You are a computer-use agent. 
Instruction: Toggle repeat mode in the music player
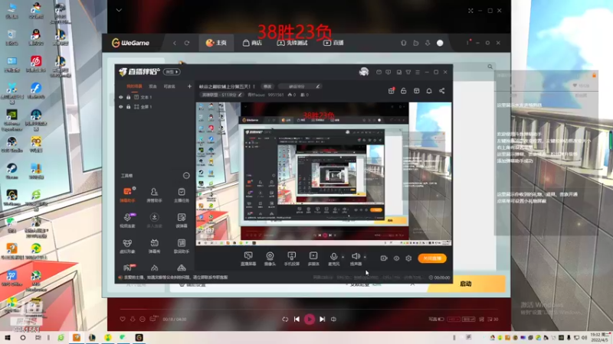coord(285,319)
